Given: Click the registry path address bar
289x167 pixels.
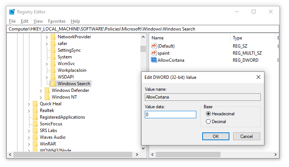Looking at the screenshot, I should (x=143, y=29).
